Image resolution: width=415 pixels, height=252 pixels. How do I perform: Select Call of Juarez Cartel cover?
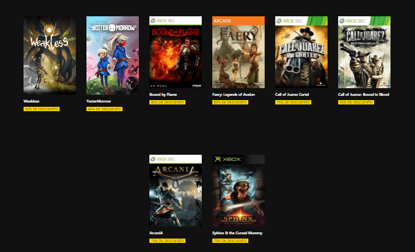click(x=301, y=52)
